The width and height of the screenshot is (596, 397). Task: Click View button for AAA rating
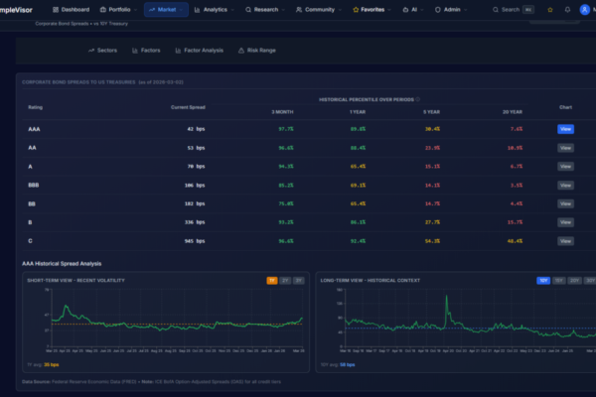tap(565, 128)
